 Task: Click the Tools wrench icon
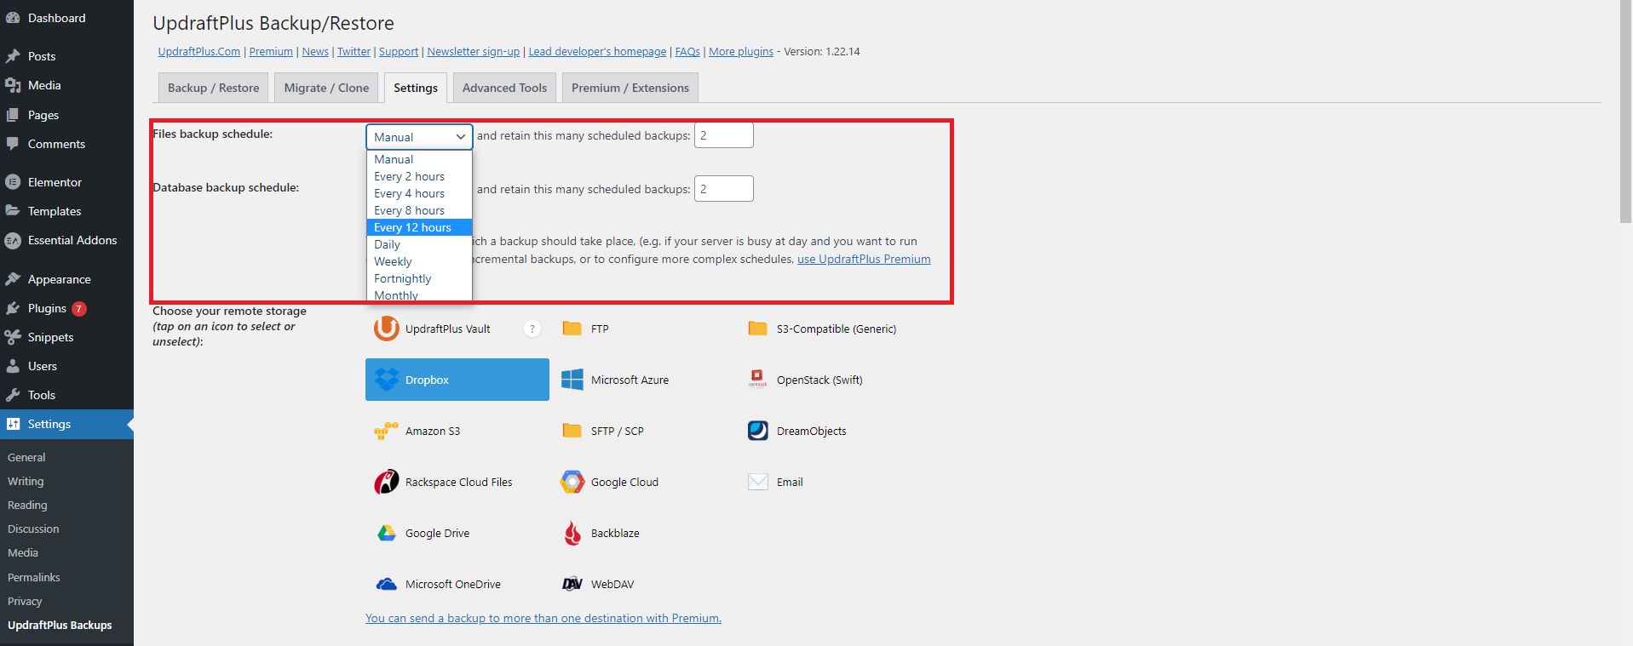pos(13,395)
